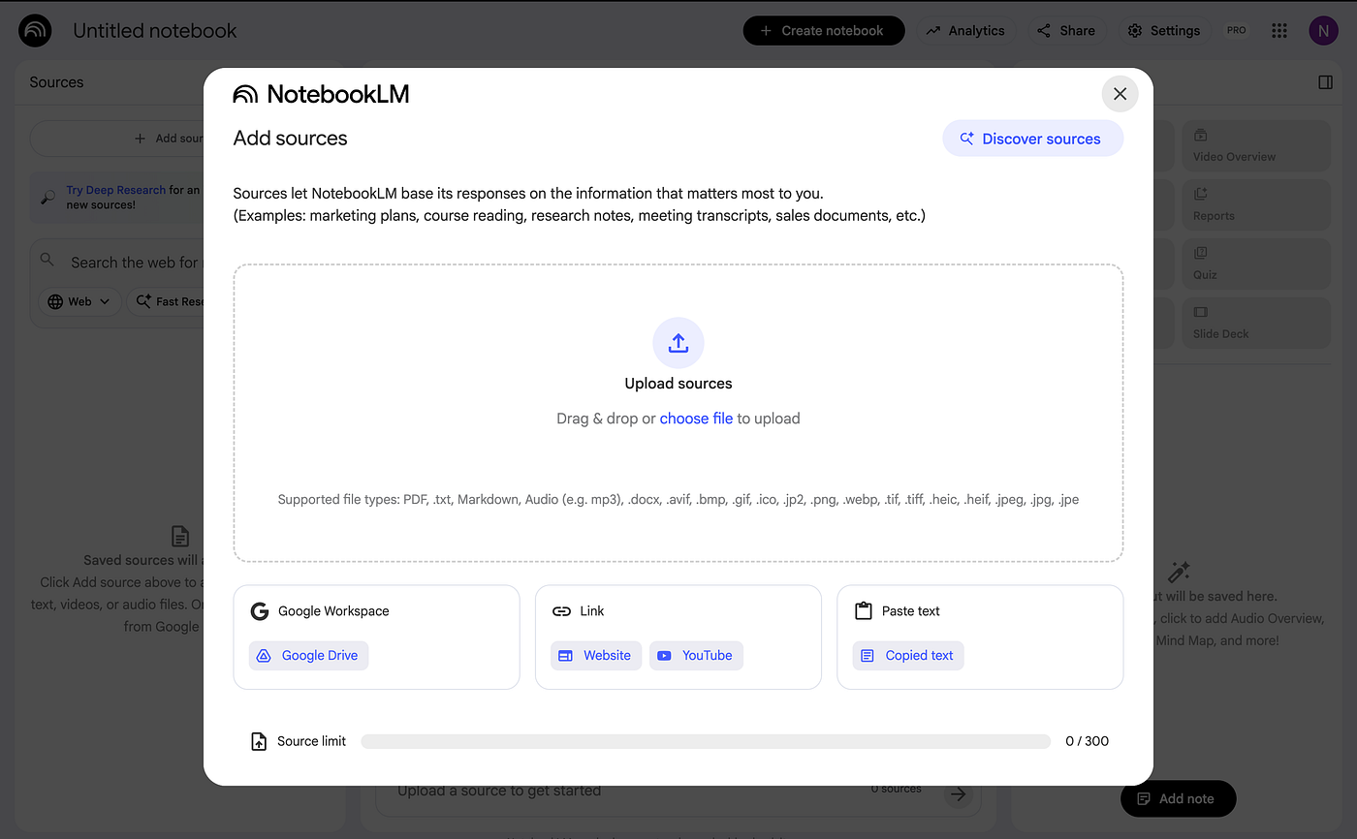Close the Add sources dialog

[x=1120, y=94]
